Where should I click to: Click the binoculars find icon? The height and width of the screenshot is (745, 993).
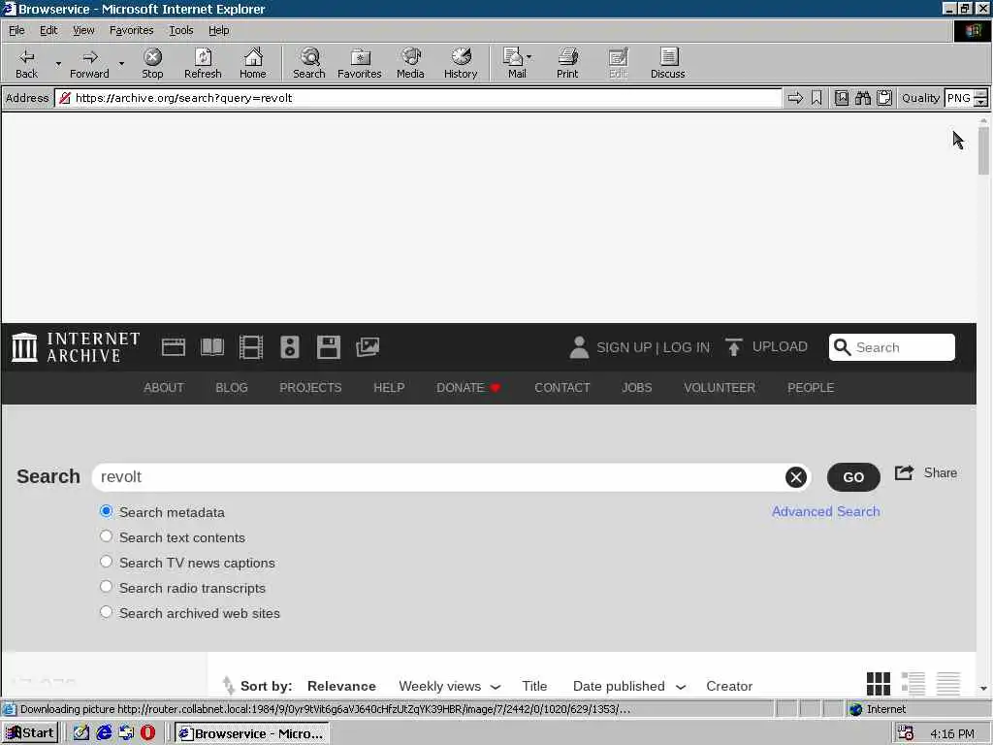(x=862, y=98)
